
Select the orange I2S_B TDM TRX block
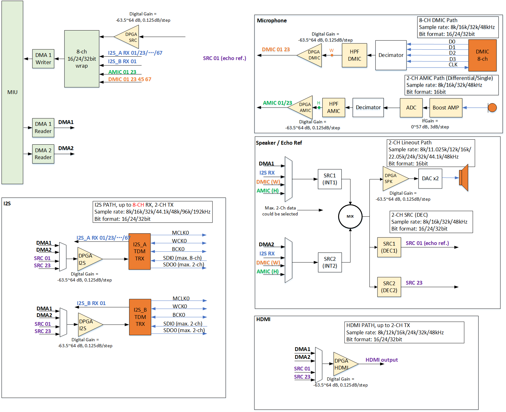click(140, 317)
